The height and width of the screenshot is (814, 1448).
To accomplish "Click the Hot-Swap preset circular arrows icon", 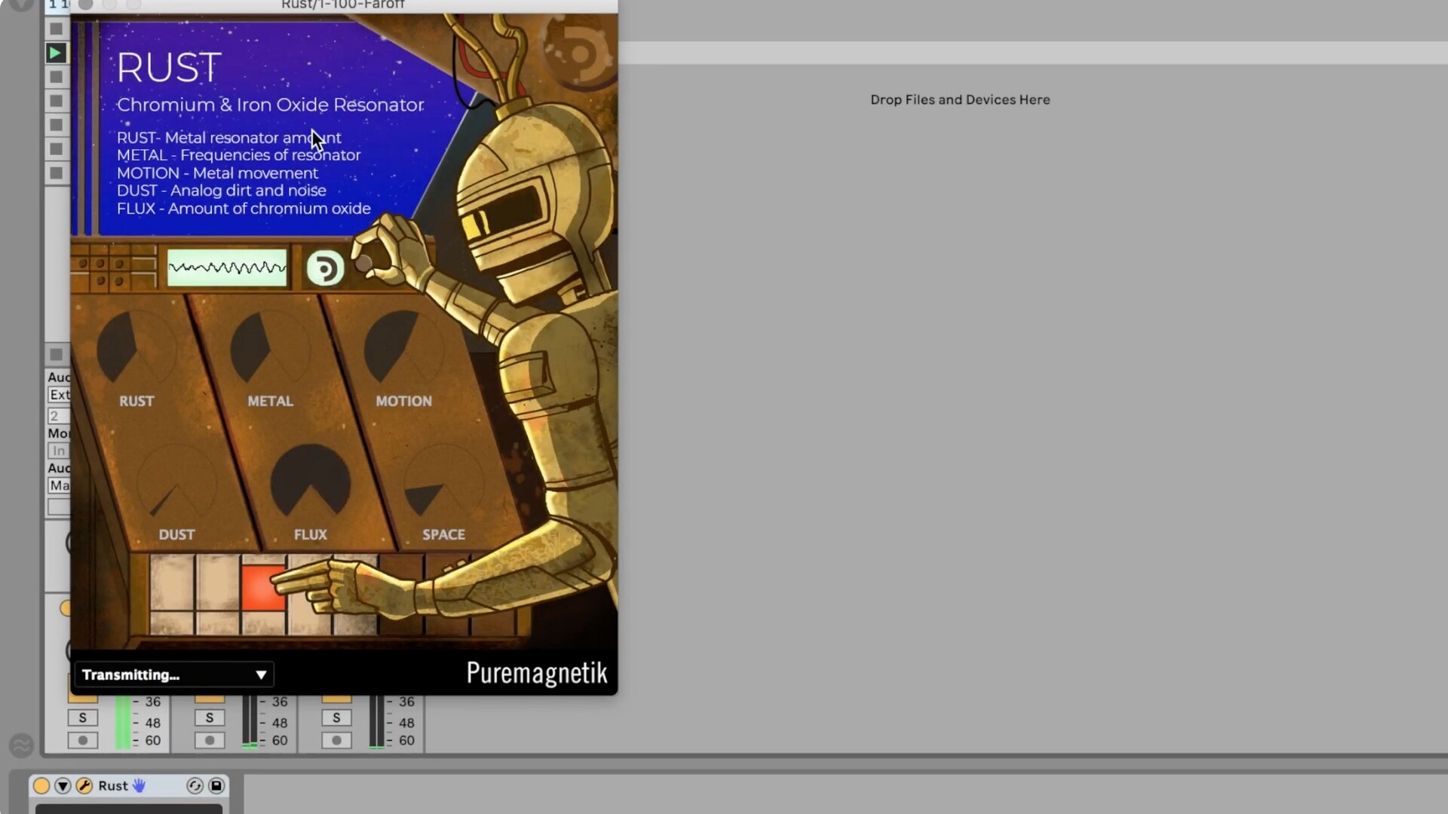I will click(x=195, y=785).
